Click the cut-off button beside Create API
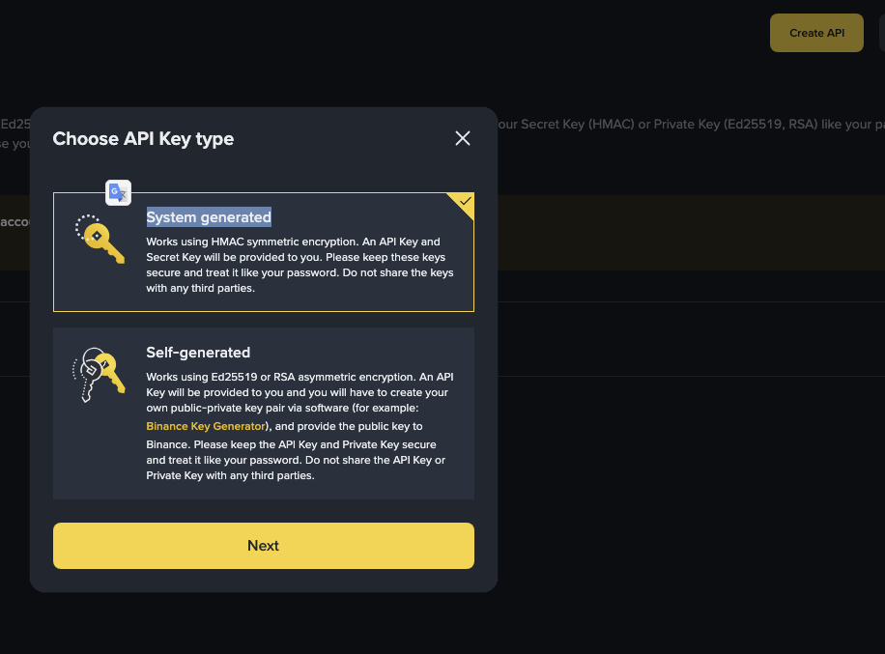The image size is (885, 654). coord(881,33)
